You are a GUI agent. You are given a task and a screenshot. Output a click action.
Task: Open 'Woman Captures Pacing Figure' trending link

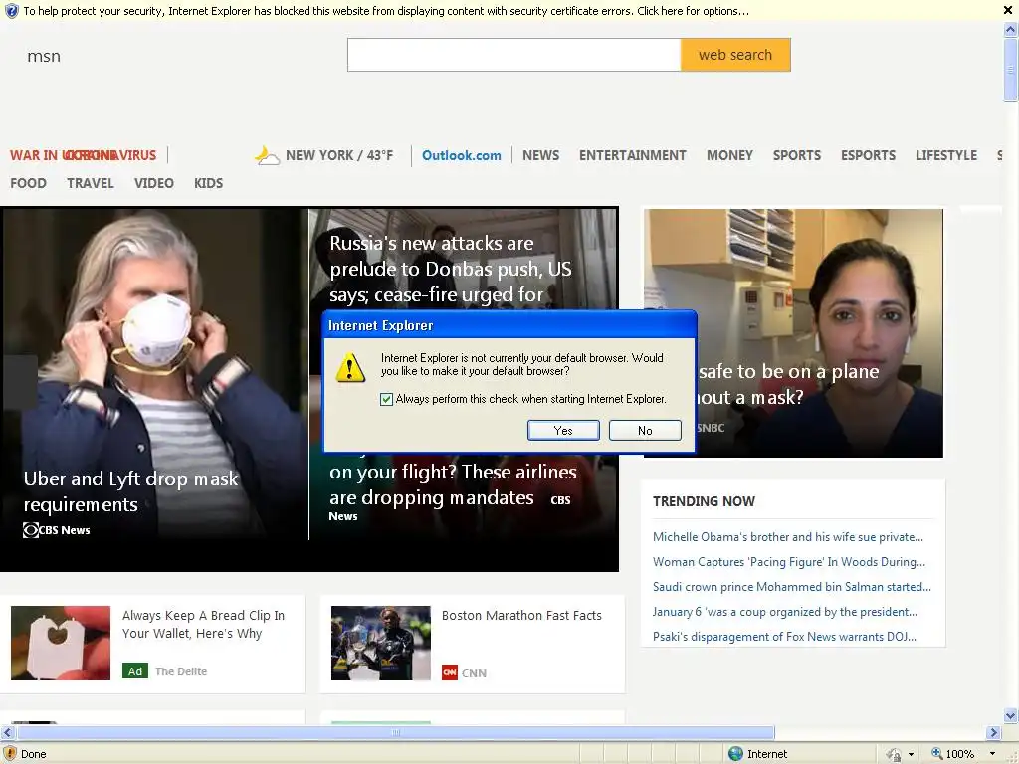789,561
